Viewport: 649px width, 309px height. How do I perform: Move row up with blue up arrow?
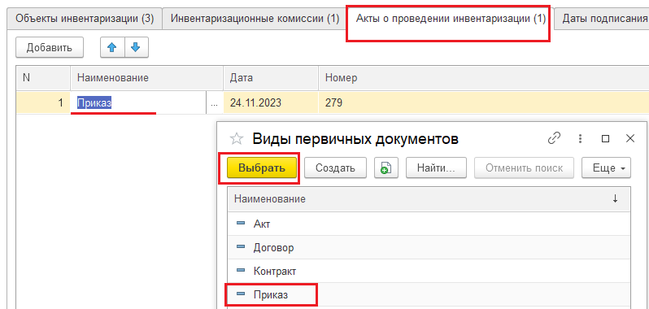click(x=111, y=48)
